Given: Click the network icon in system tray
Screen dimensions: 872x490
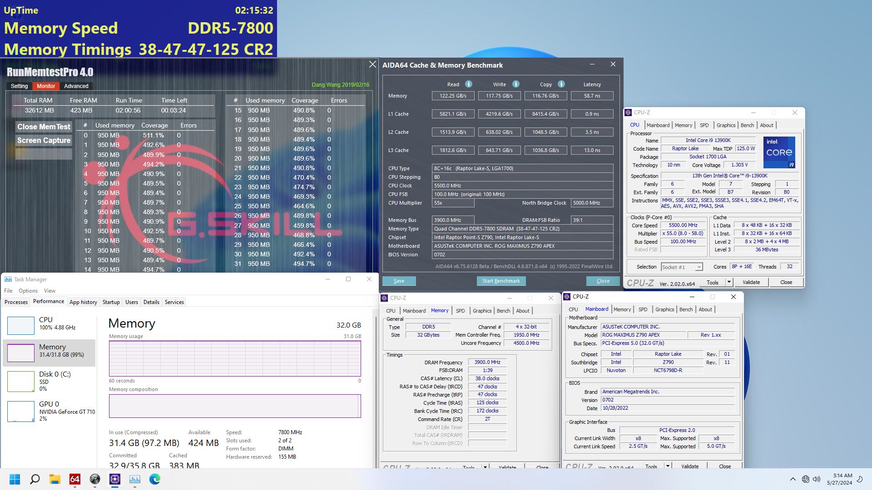Looking at the screenshot, I should pos(805,479).
